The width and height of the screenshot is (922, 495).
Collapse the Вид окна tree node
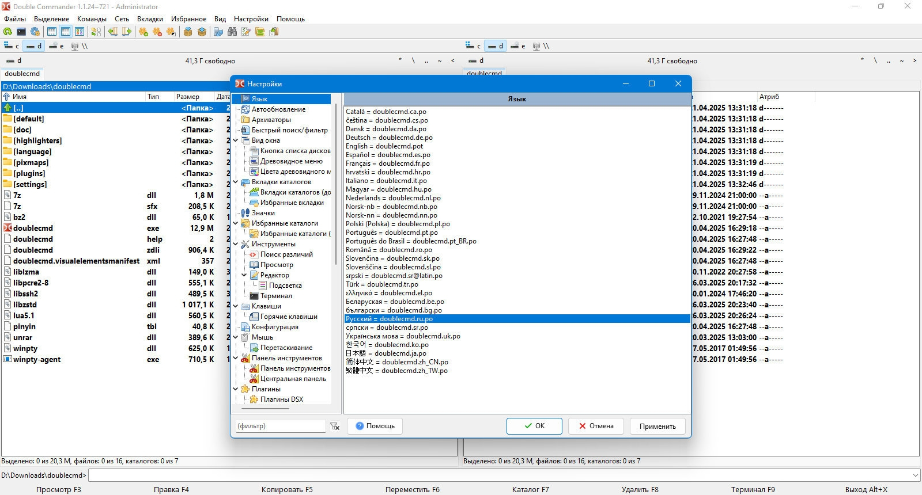[x=236, y=140]
